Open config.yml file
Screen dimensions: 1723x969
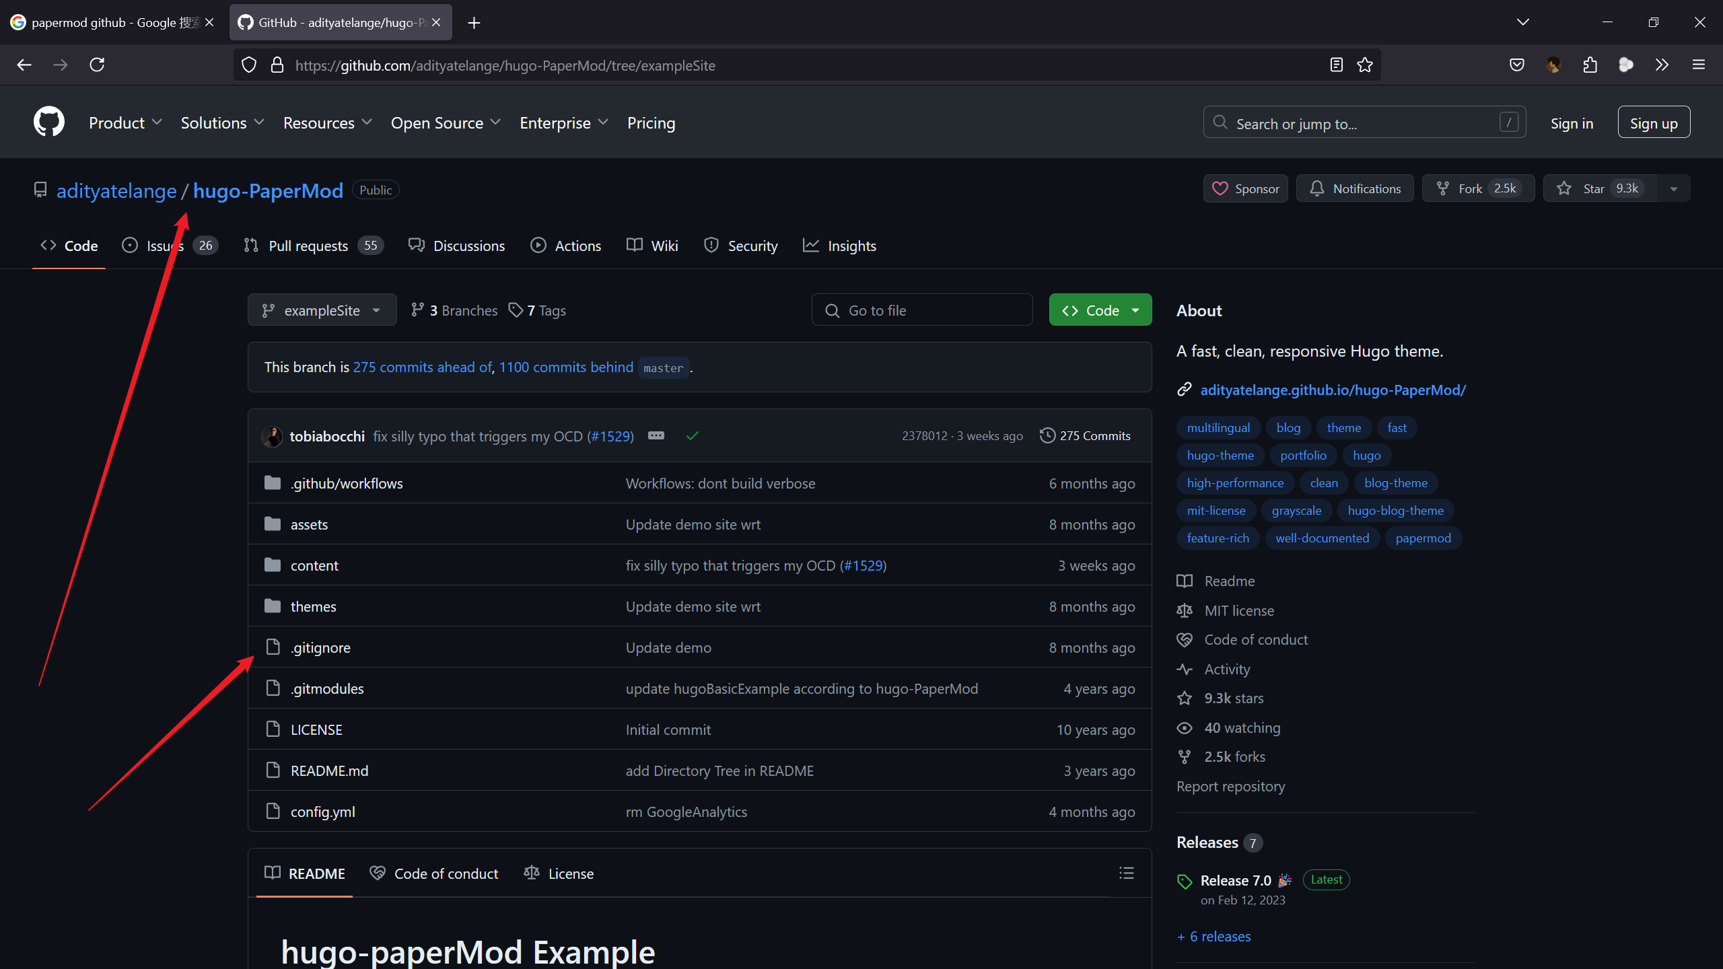coord(322,812)
